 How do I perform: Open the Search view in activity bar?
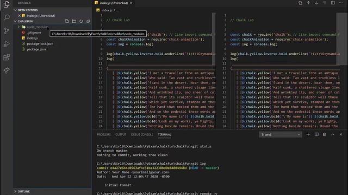tap(7, 17)
